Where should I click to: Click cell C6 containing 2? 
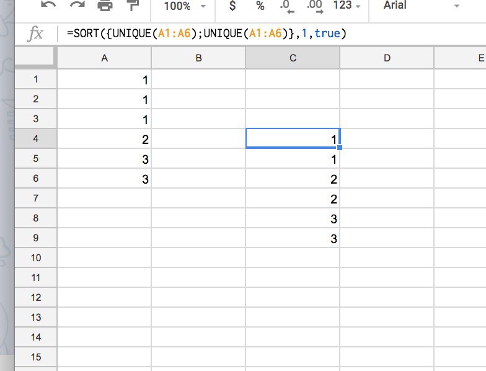coord(293,179)
